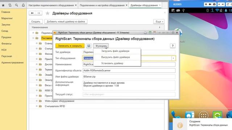Viewport: 232px width, 130px height.
Task: Click the calendar icon in dialog title bar
Action: click(x=154, y=32)
